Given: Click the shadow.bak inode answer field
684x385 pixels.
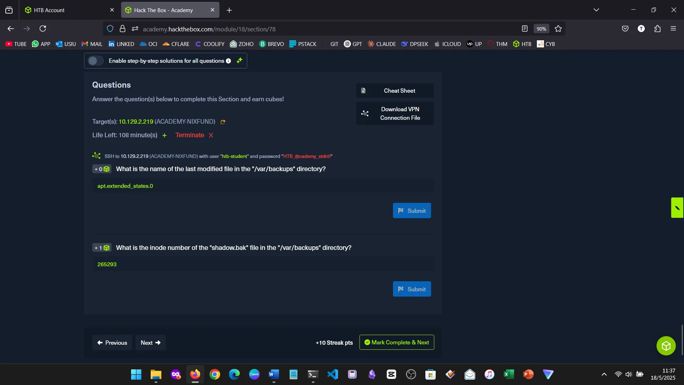Looking at the screenshot, I should click(x=263, y=265).
